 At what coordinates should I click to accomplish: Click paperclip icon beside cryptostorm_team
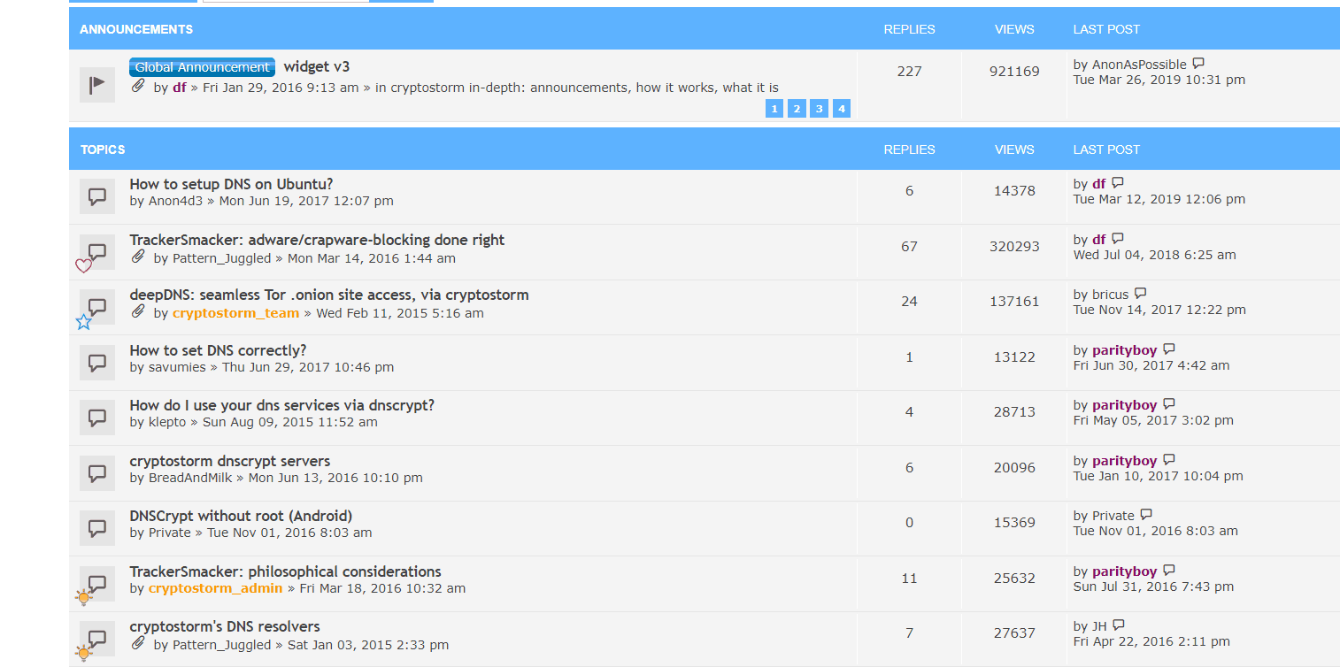tap(138, 312)
